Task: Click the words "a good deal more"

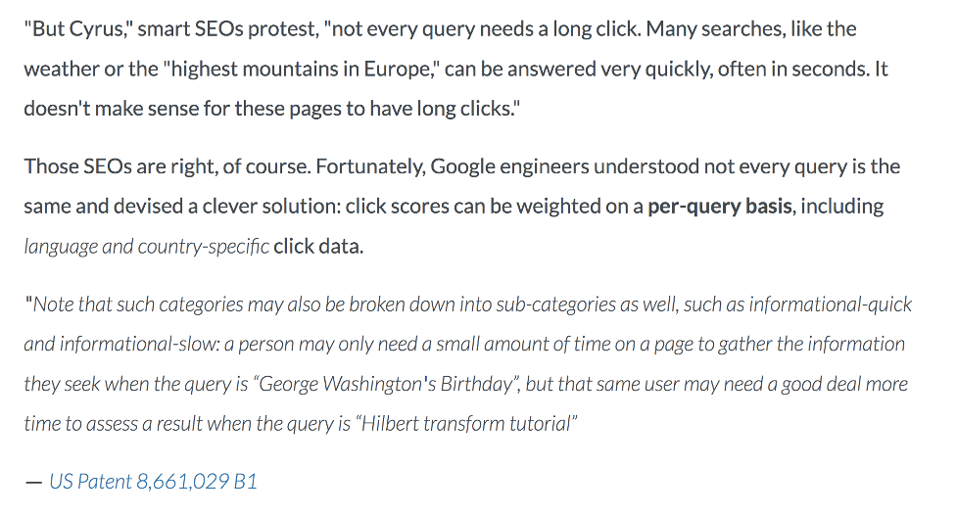Action: pos(843,383)
